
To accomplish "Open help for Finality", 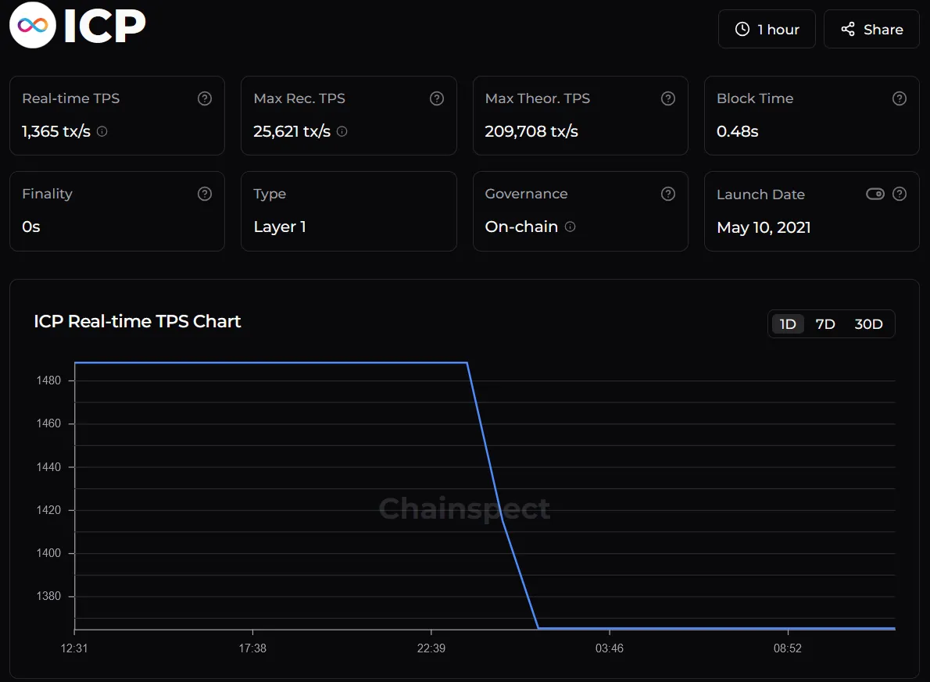I will coord(205,194).
